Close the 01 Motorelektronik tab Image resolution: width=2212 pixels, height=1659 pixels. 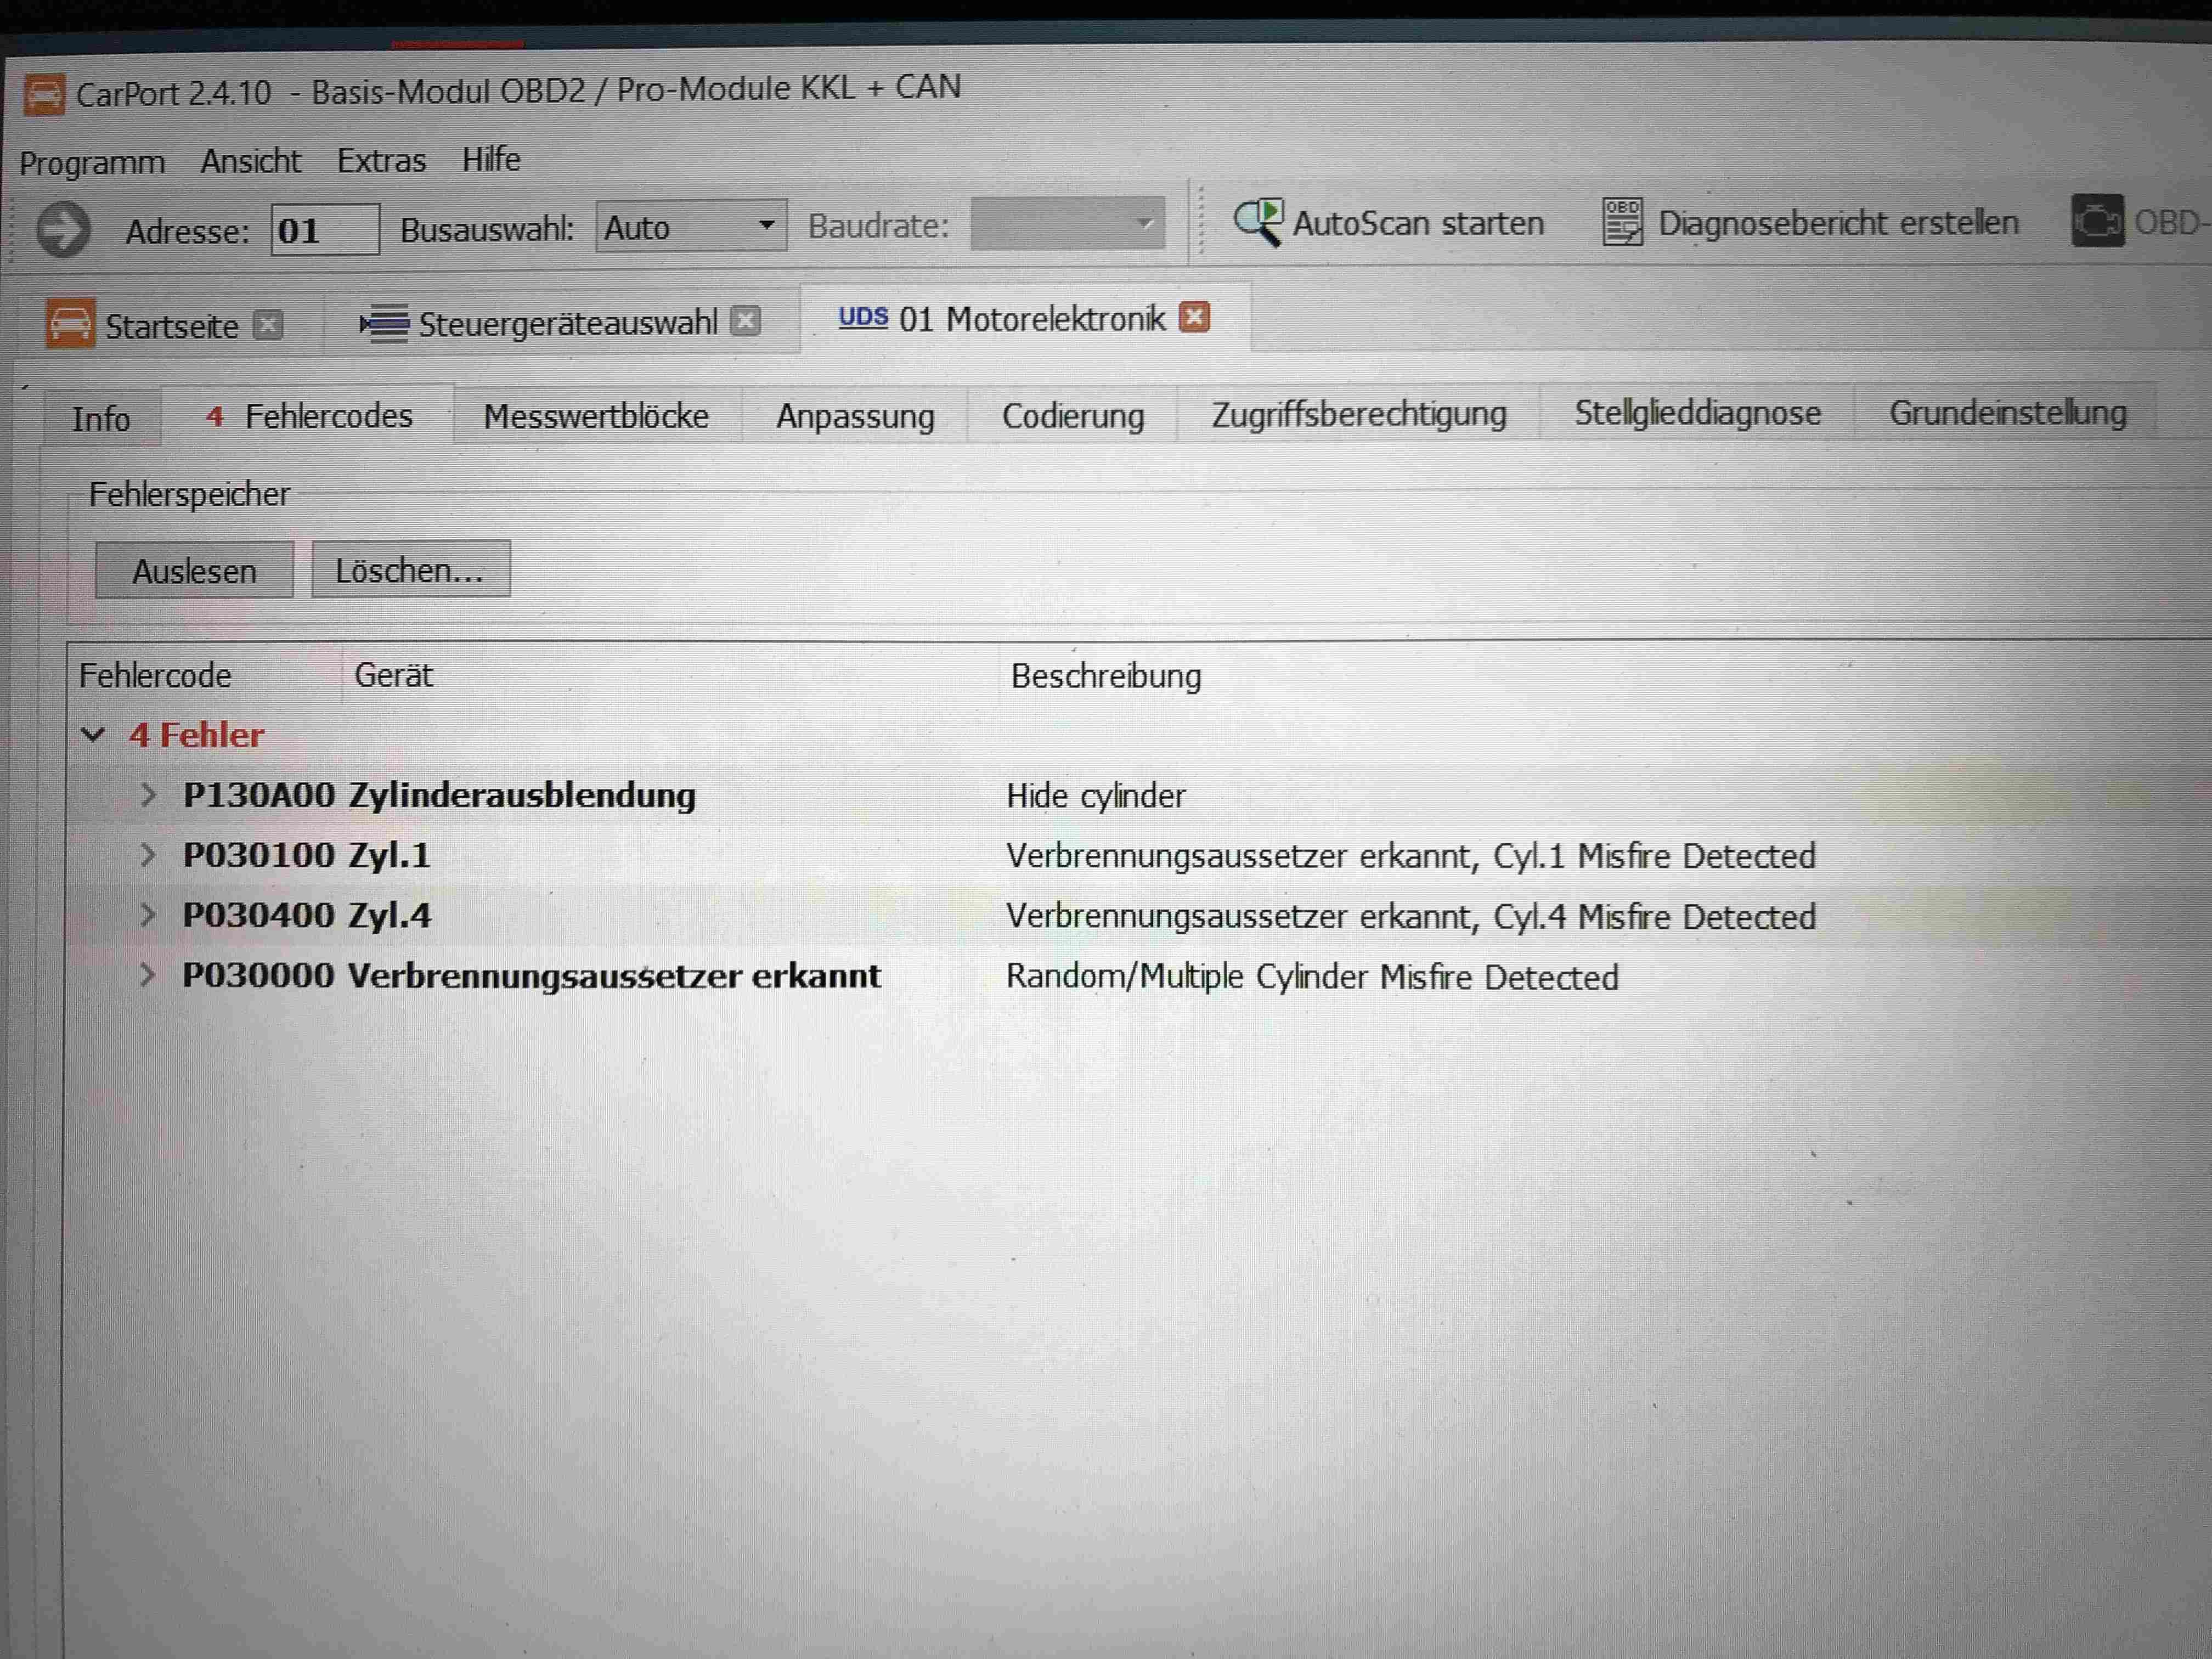tap(1194, 317)
